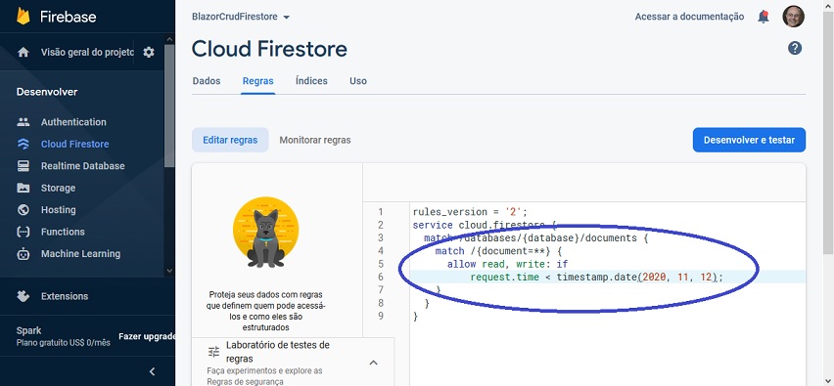Click the Authentication people icon

click(23, 122)
